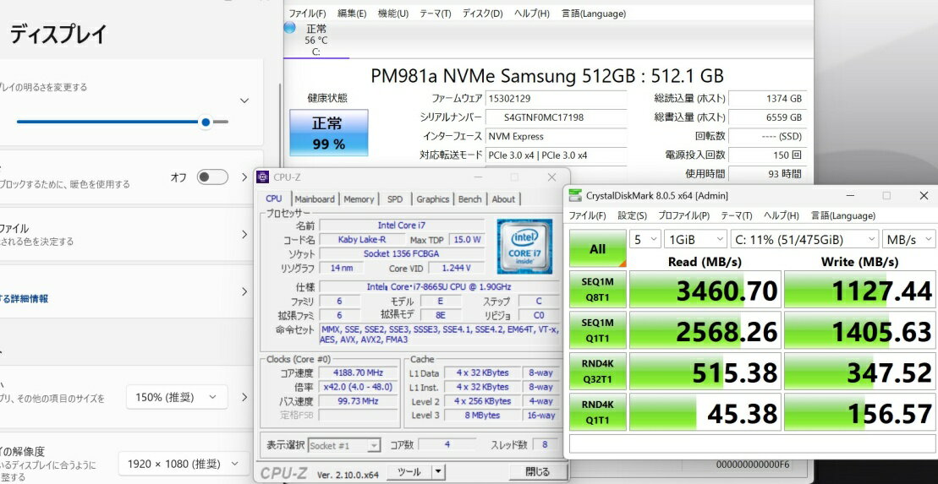Expand the brightness section chevron
Image resolution: width=938 pixels, height=484 pixels.
coord(244,101)
